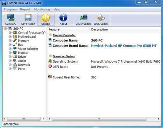Image resolution: width=163 pixels, height=128 pixels.
Task: Launch the Driver Update icon
Action: point(84,17)
